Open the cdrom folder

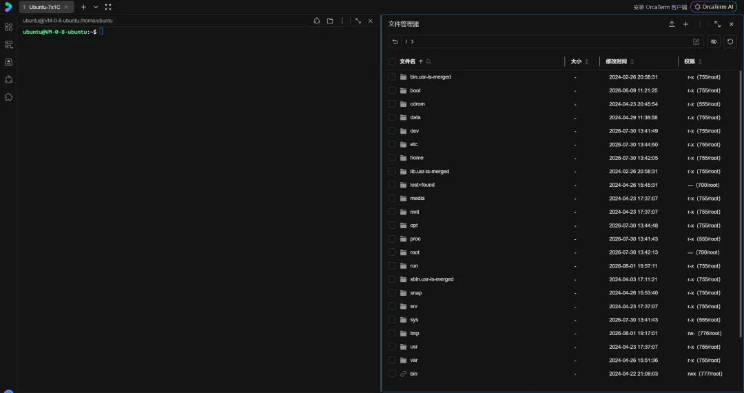[417, 104]
